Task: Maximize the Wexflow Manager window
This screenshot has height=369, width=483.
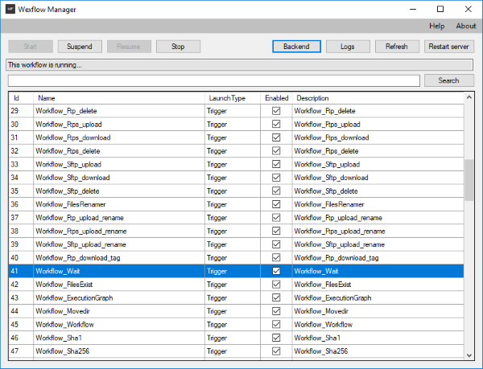Action: 440,9
